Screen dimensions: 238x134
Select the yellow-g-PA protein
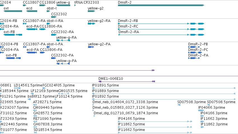point(63,64)
